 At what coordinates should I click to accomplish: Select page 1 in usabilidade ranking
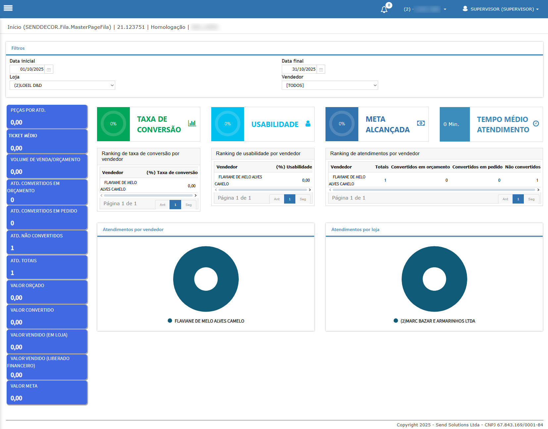click(290, 199)
